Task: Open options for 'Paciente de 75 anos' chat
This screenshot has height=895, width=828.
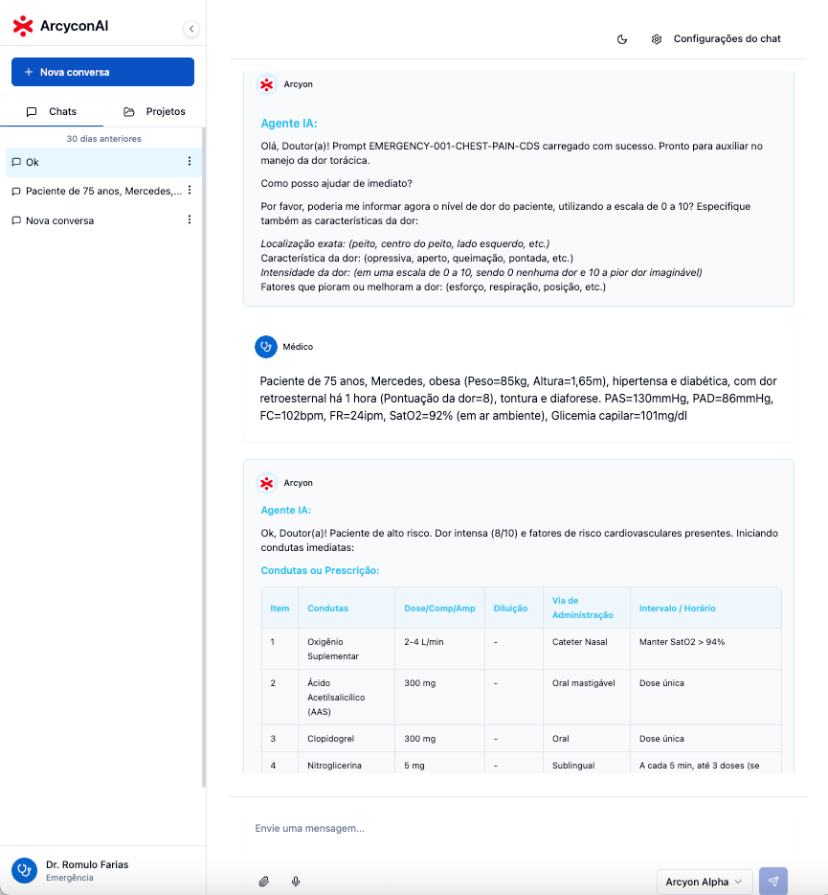Action: pyautogui.click(x=190, y=191)
